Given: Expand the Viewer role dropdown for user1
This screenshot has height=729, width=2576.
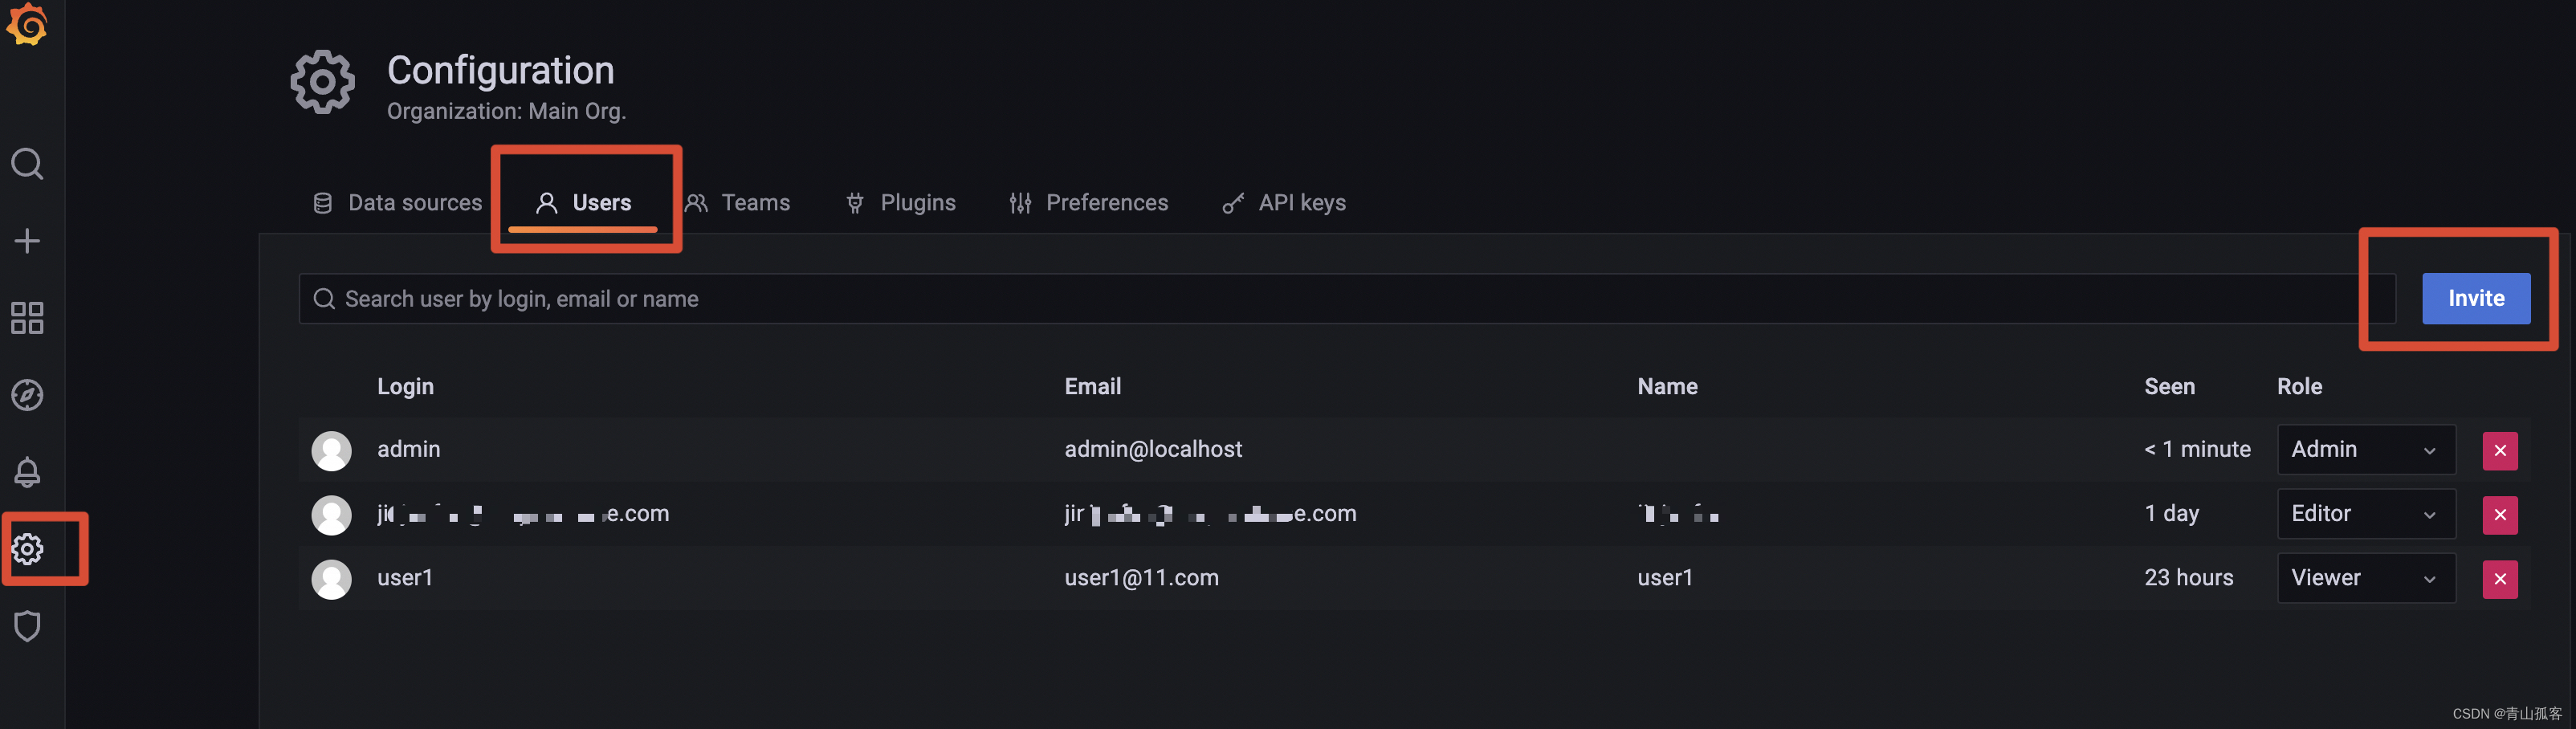Looking at the screenshot, I should pyautogui.click(x=2365, y=578).
